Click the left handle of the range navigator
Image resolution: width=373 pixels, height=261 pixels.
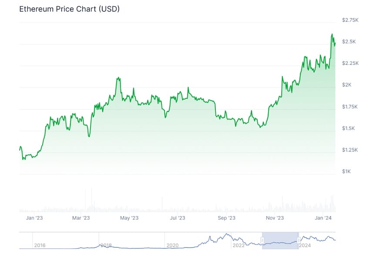pos(262,240)
